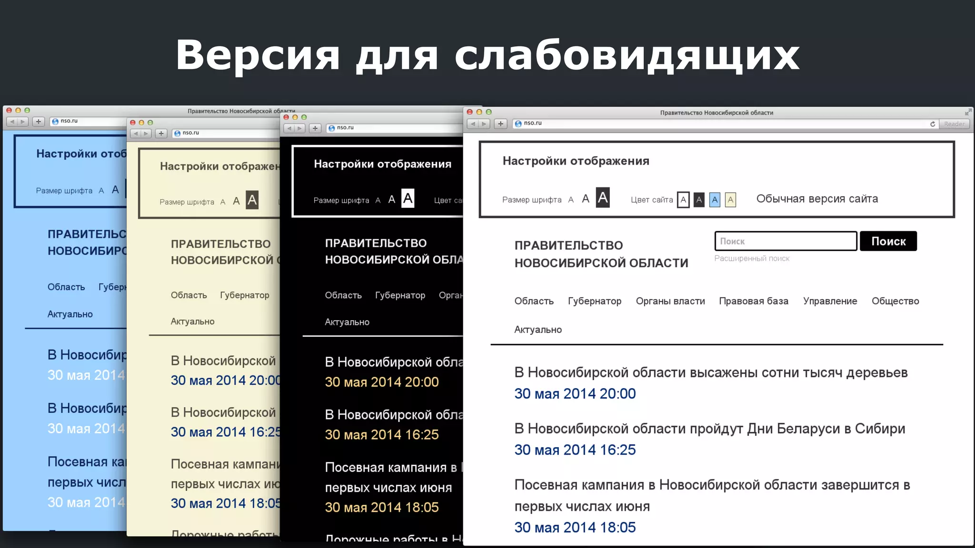Viewport: 975px width, 548px height.
Task: Select smallest font size A in beige window
Action: tap(223, 202)
